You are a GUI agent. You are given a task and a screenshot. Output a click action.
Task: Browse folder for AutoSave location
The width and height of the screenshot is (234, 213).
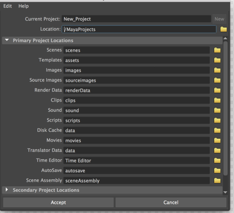217,170
